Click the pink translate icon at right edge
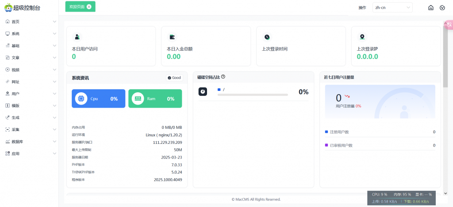The width and height of the screenshot is (453, 207). tap(449, 25)
